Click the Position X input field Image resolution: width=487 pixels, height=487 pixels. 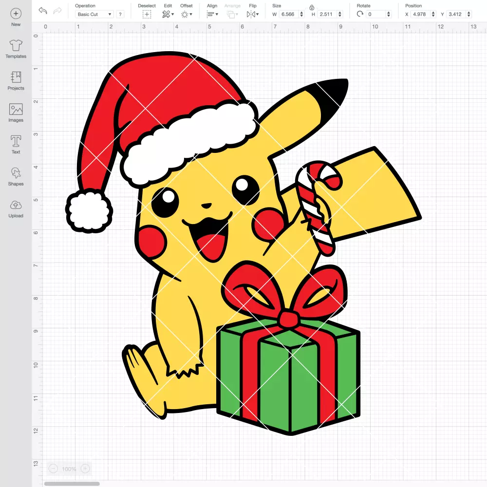(421, 14)
